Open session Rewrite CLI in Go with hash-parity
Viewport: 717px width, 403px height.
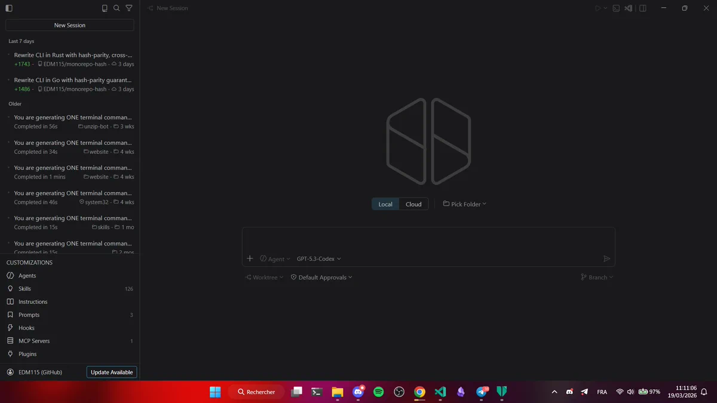tap(70, 84)
